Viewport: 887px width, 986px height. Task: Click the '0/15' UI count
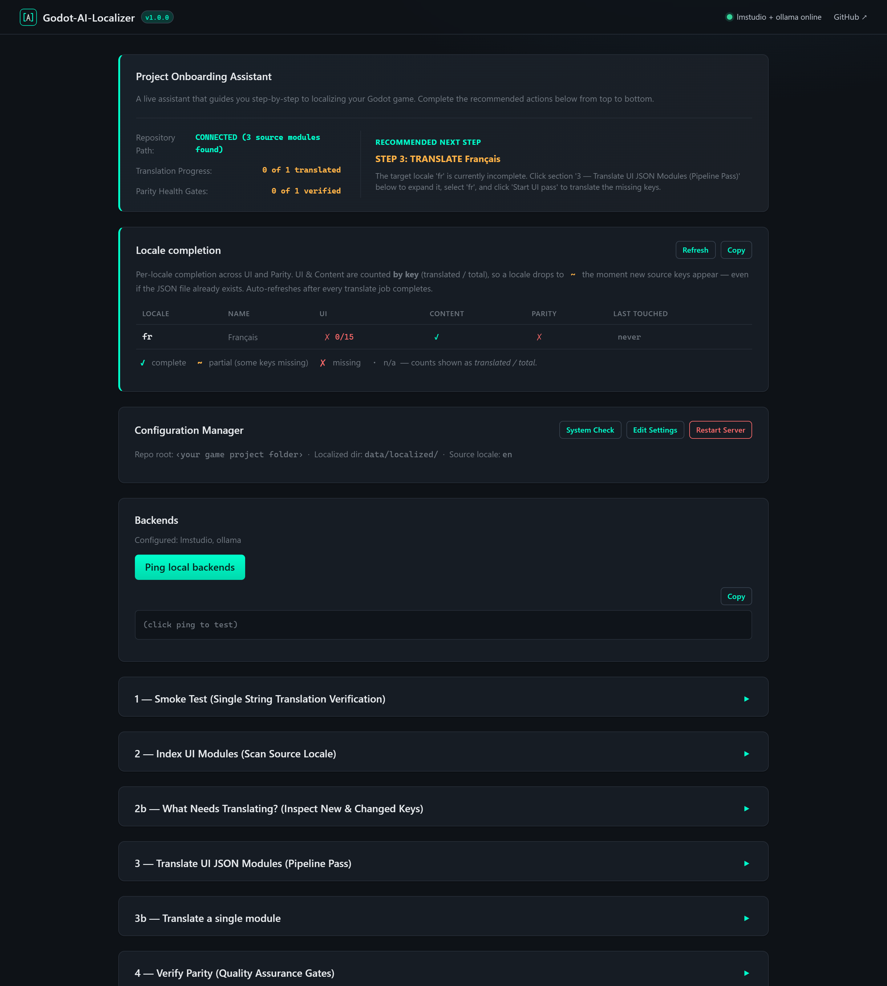344,337
